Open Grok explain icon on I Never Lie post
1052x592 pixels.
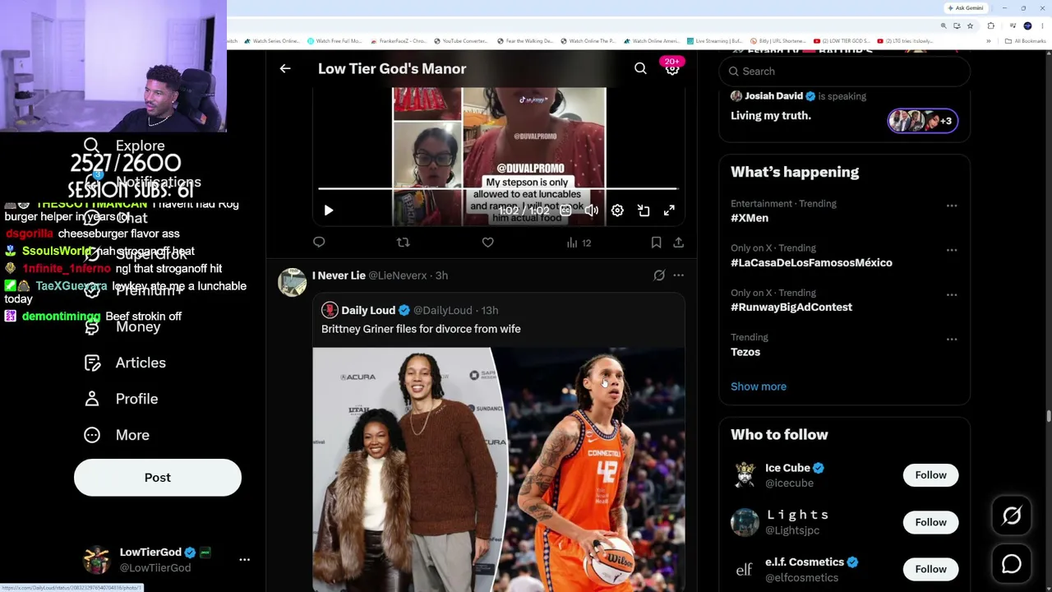point(659,275)
